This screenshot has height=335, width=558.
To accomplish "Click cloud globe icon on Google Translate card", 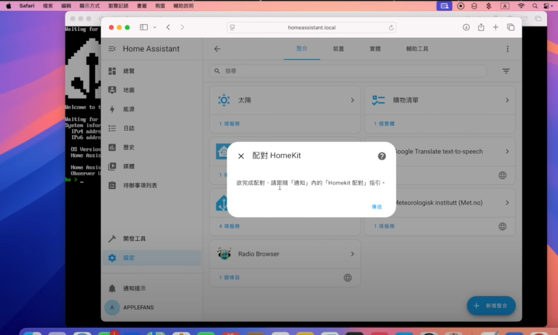I will pos(502,176).
